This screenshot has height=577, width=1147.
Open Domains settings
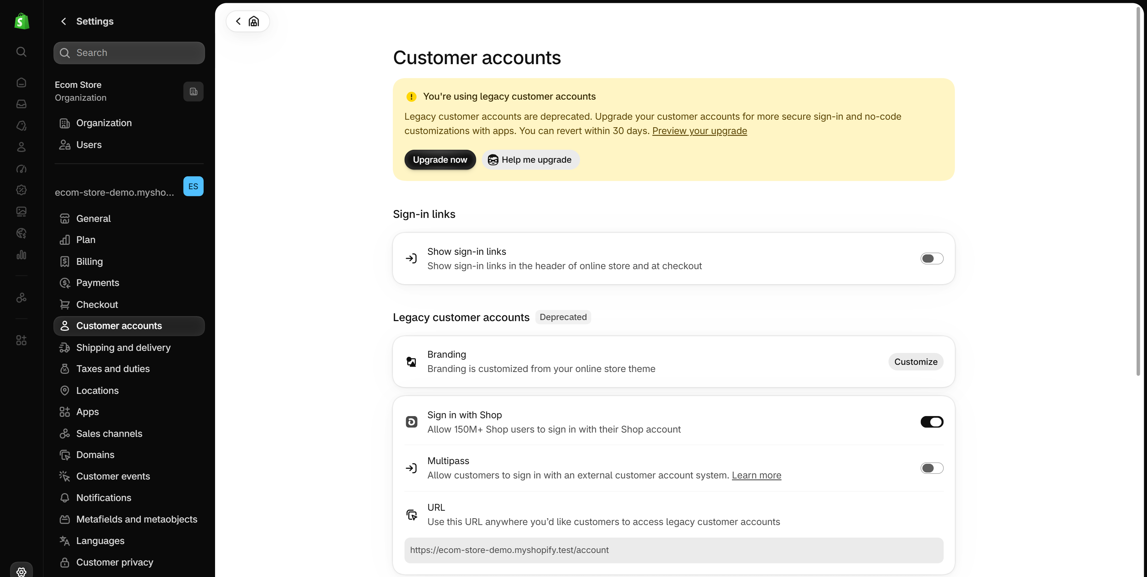(129, 454)
